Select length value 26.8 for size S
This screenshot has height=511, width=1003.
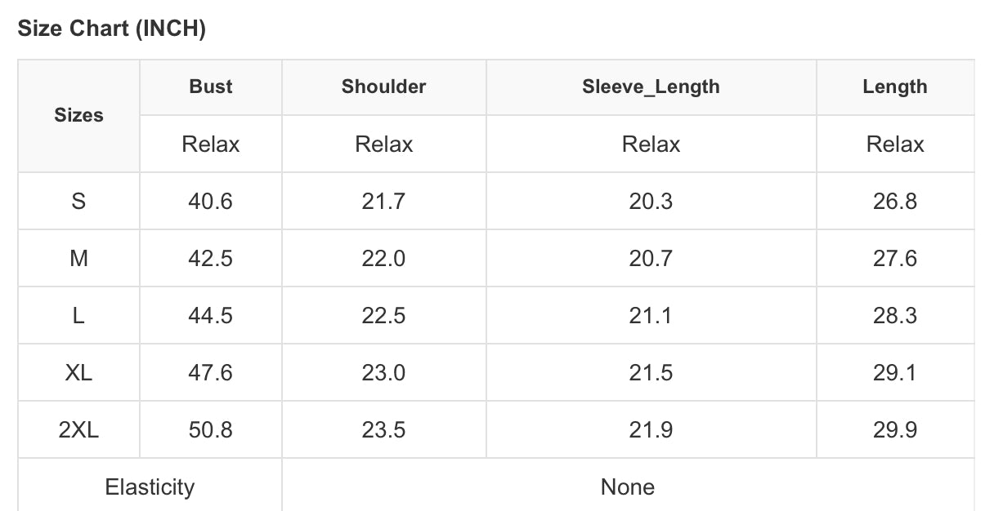[x=894, y=202]
